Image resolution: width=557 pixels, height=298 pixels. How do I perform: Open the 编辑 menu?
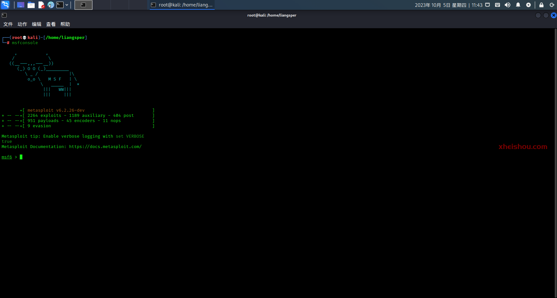click(x=37, y=24)
